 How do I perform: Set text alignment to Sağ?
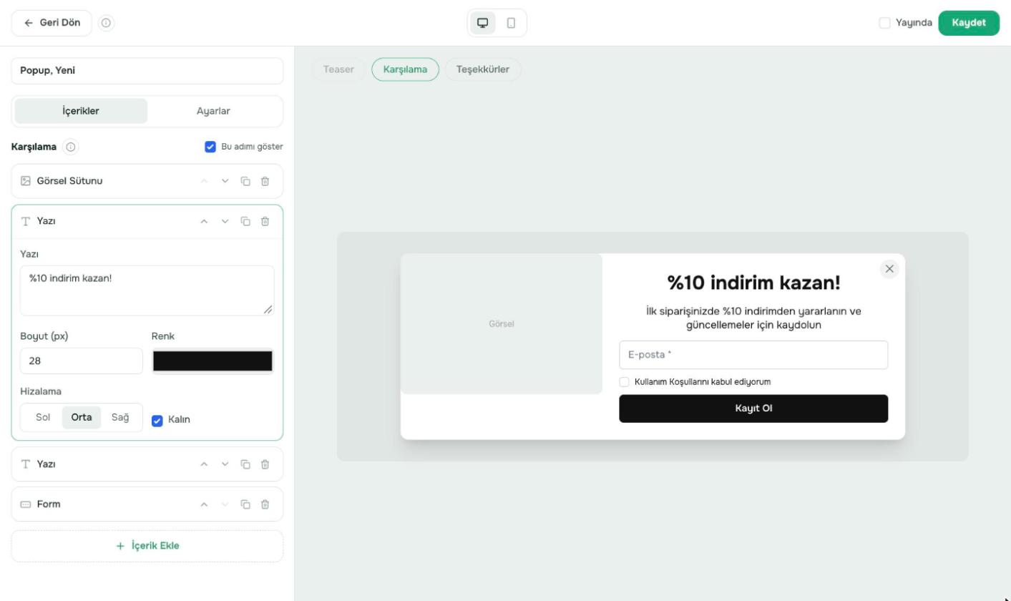[x=120, y=417]
